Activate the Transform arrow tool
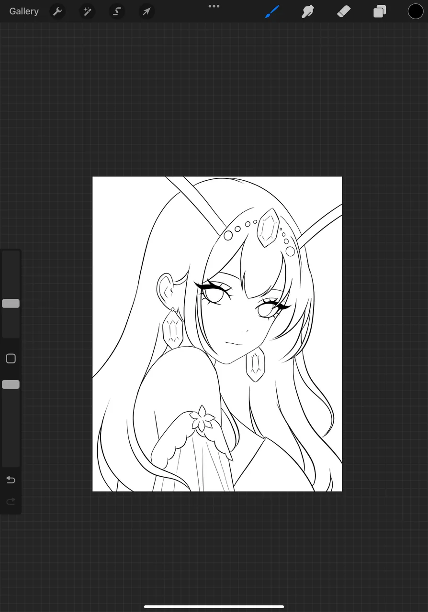 click(x=146, y=11)
